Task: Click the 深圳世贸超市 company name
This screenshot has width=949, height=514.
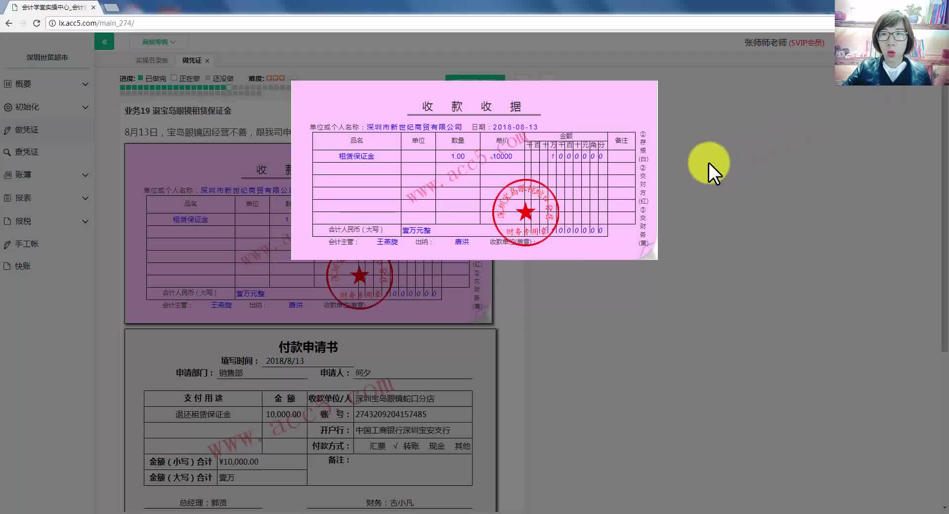Action: click(46, 57)
